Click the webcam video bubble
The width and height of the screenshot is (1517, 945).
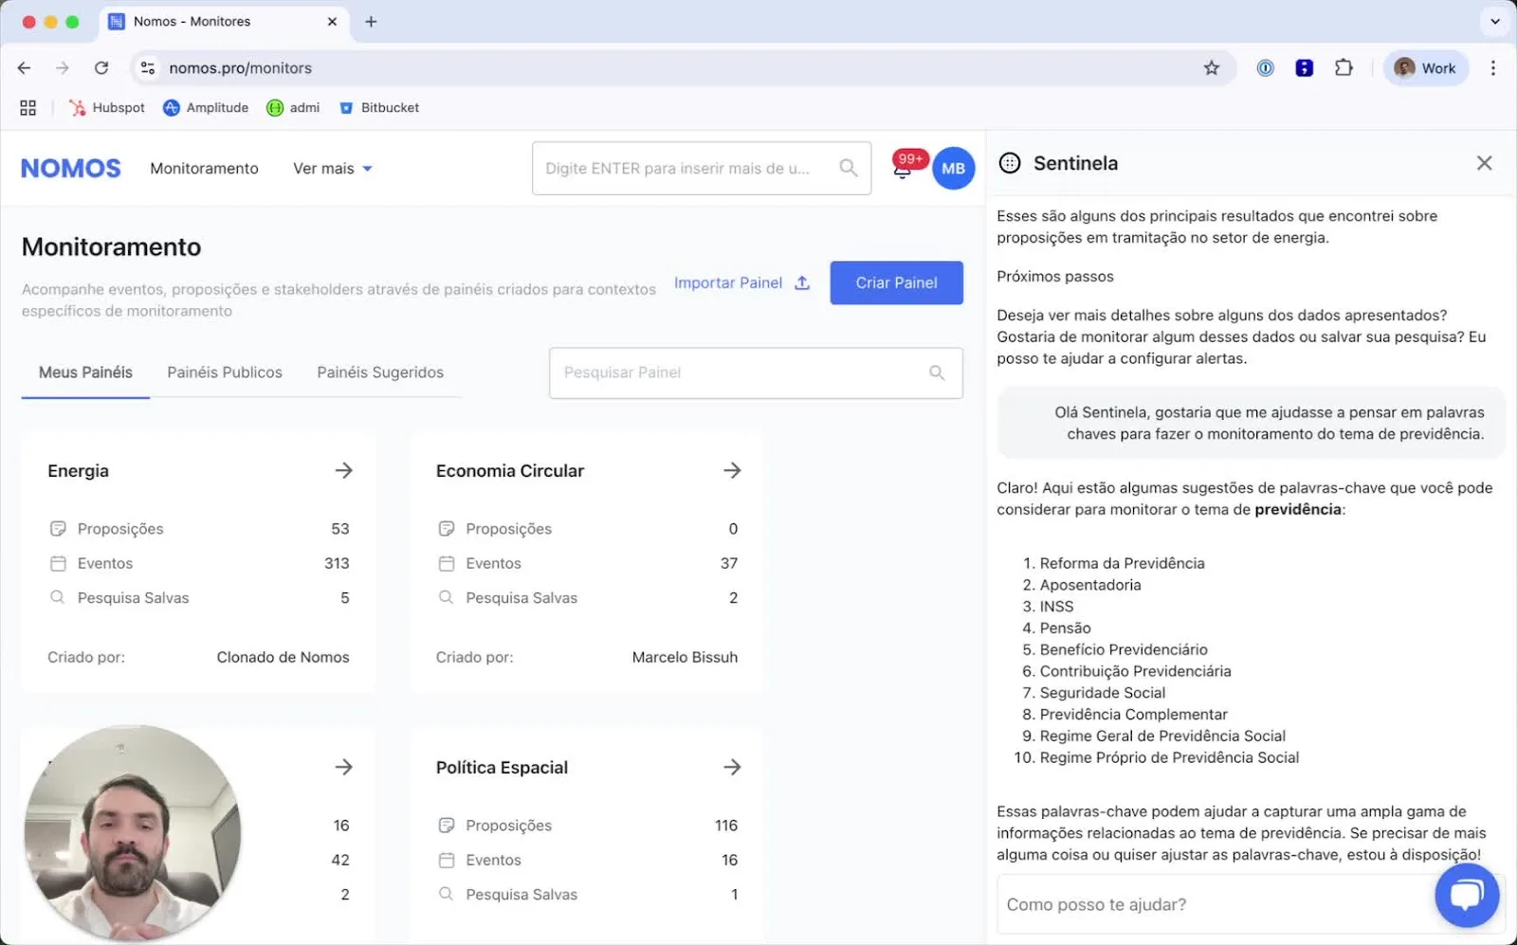click(x=133, y=833)
